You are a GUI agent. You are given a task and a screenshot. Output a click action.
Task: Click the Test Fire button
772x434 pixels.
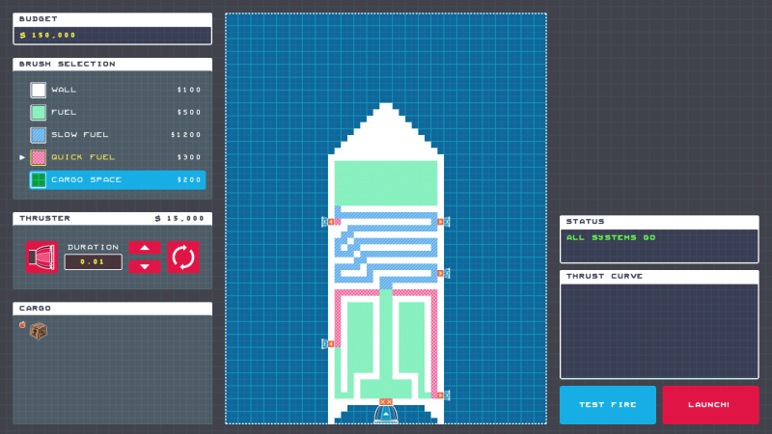click(x=608, y=404)
